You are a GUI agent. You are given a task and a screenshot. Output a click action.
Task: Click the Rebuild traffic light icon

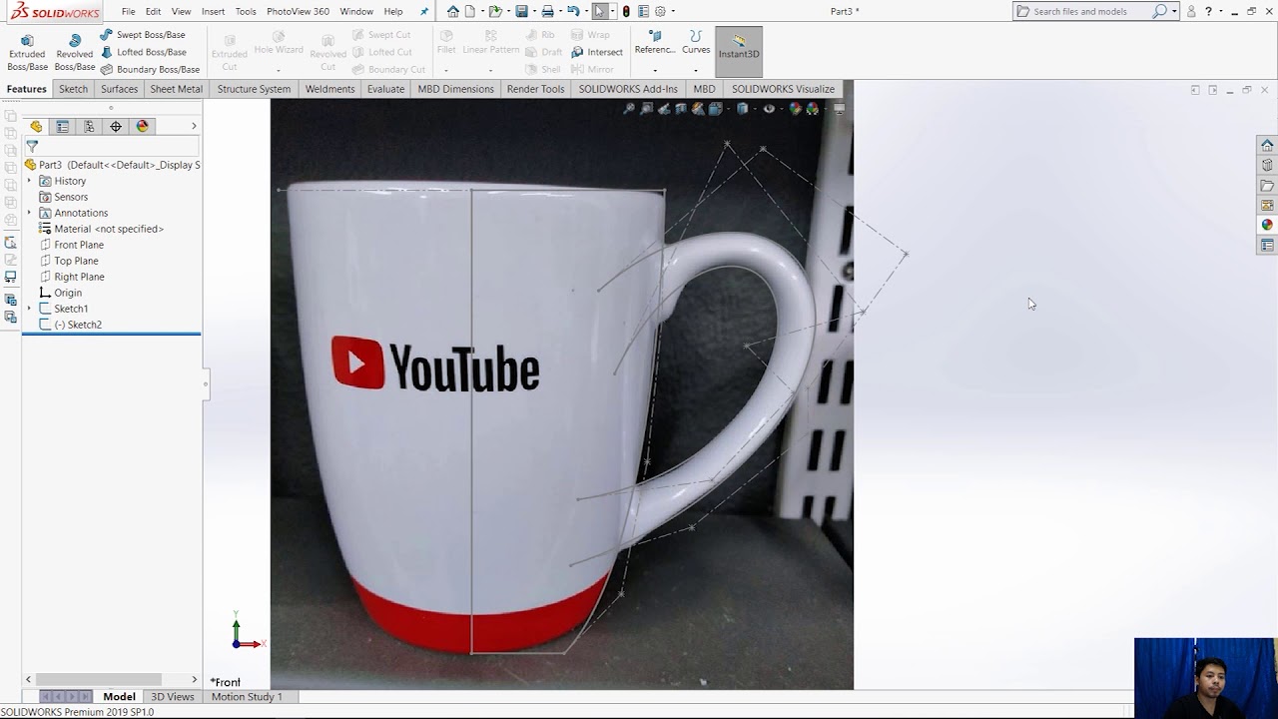[x=626, y=11]
